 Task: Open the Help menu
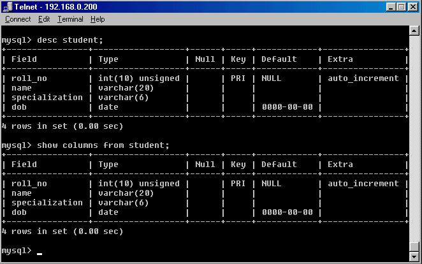[98, 19]
